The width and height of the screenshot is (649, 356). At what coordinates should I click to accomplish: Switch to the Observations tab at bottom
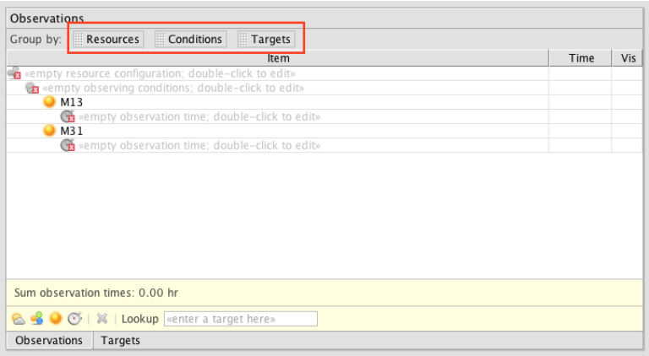tap(49, 340)
